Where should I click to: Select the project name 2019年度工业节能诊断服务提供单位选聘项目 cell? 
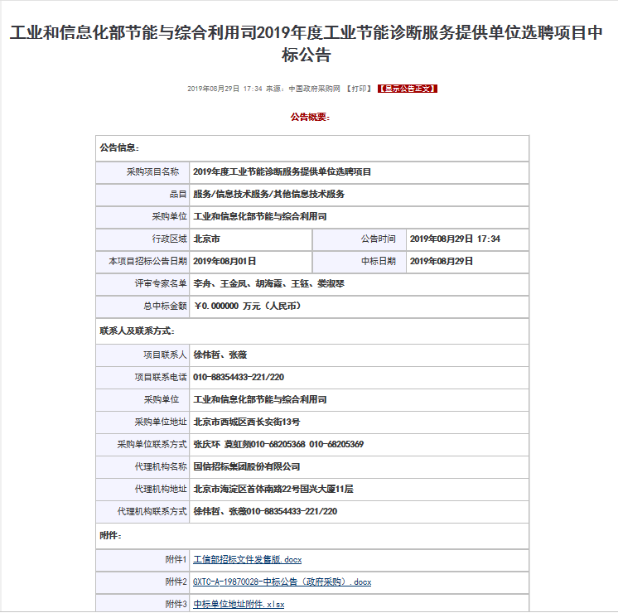282,172
